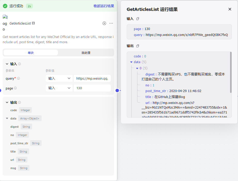
Task: Click the node description text
Action: point(58,40)
